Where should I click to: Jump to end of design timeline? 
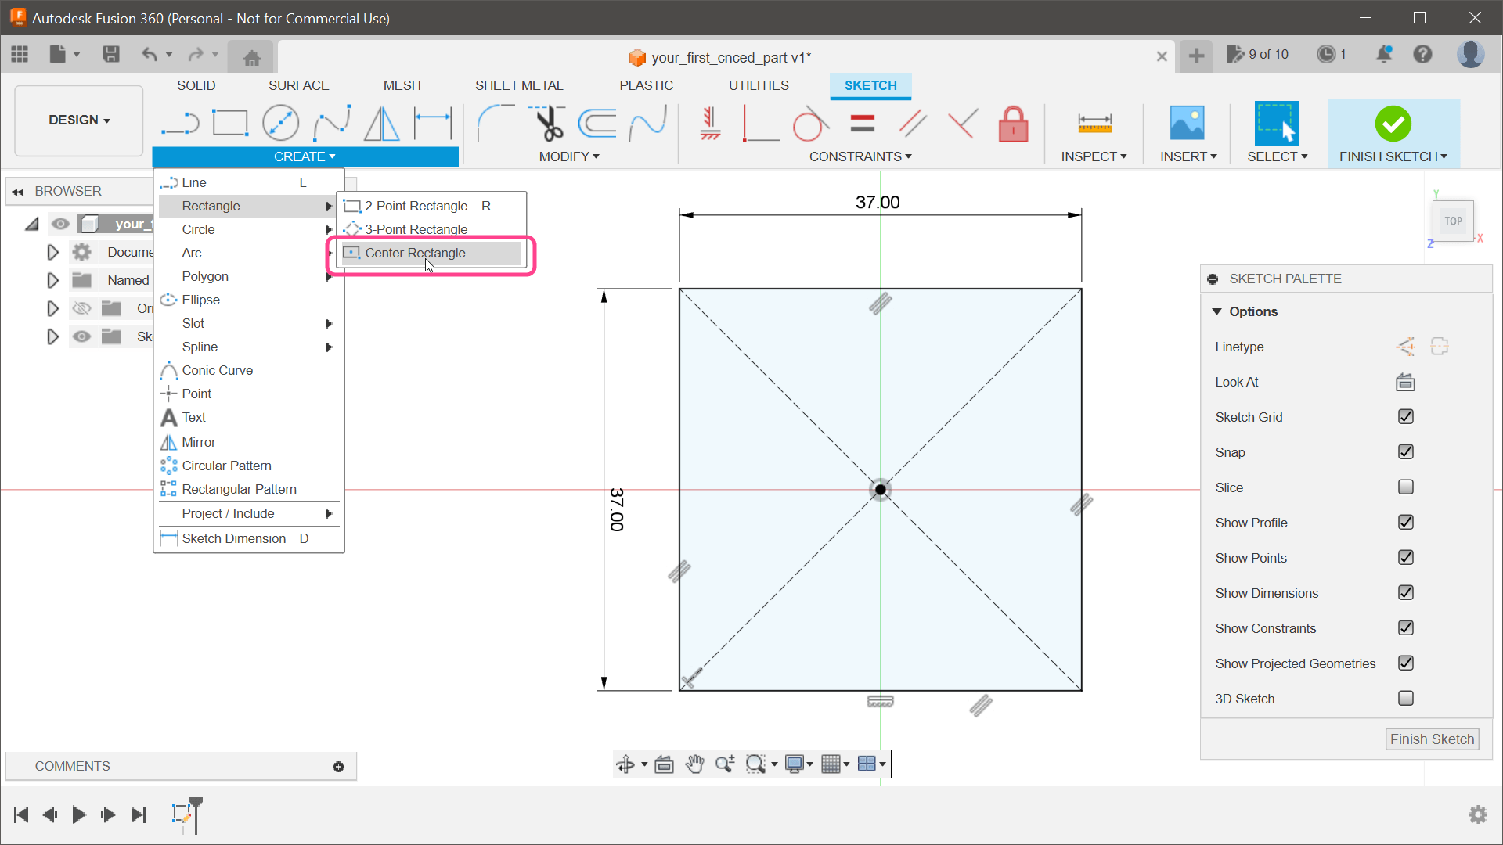(x=139, y=814)
